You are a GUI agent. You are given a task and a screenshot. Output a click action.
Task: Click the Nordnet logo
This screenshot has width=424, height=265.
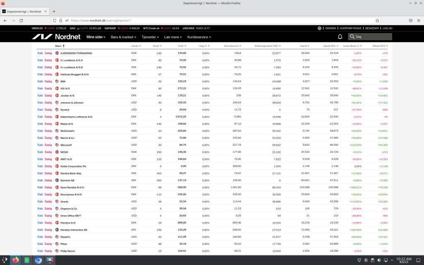tap(56, 37)
